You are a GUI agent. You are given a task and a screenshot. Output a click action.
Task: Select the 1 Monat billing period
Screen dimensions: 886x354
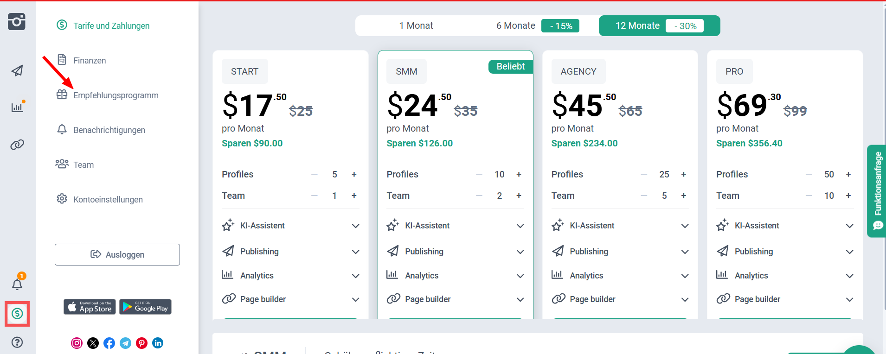point(416,26)
